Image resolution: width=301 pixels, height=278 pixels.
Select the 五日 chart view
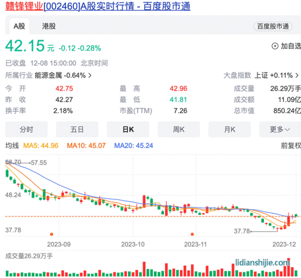click(77, 129)
